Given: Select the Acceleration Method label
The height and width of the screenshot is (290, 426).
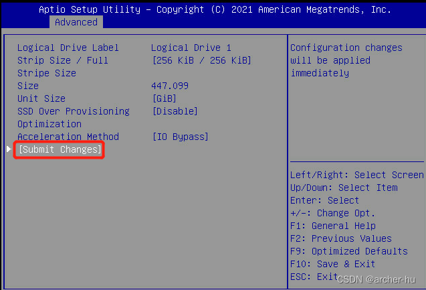Looking at the screenshot, I should click(x=68, y=137).
